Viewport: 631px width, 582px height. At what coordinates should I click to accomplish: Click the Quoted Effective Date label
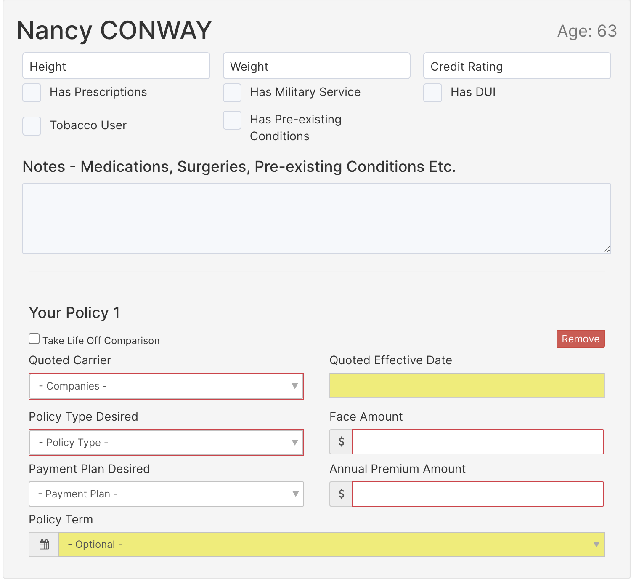391,360
